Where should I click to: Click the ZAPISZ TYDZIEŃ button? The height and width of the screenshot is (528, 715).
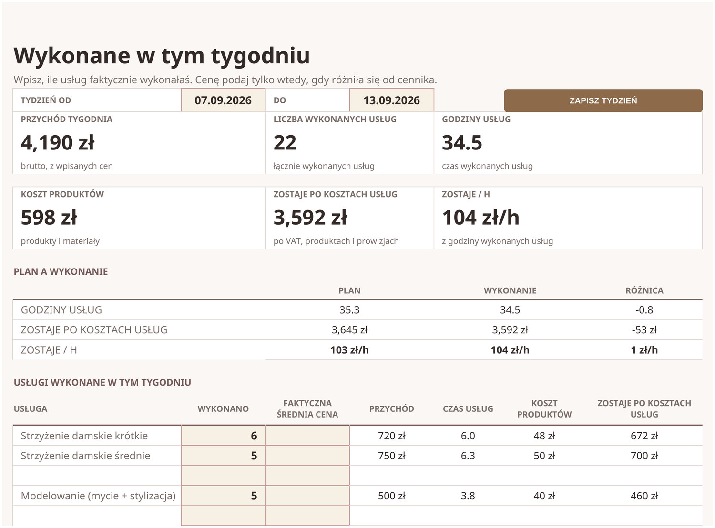click(x=603, y=100)
